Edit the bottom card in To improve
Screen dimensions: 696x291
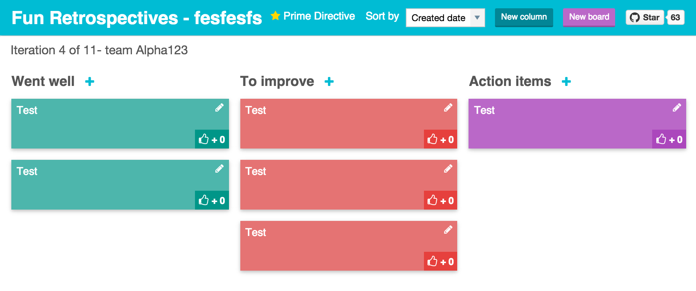[x=447, y=230]
